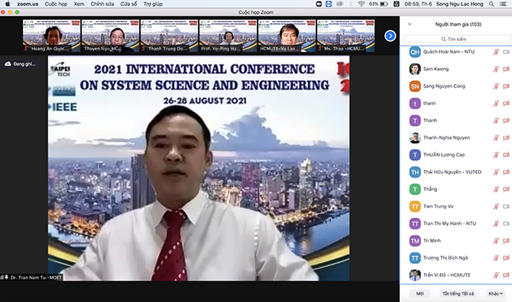Open the macOS Control Center list icon
This screenshot has width=512, height=302.
point(503,4)
